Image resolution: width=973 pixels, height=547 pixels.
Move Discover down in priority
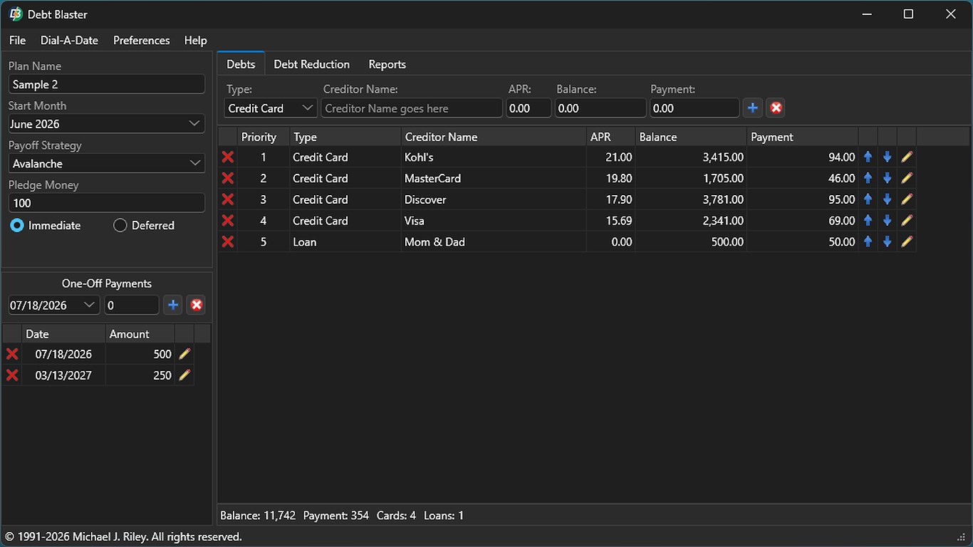888,200
